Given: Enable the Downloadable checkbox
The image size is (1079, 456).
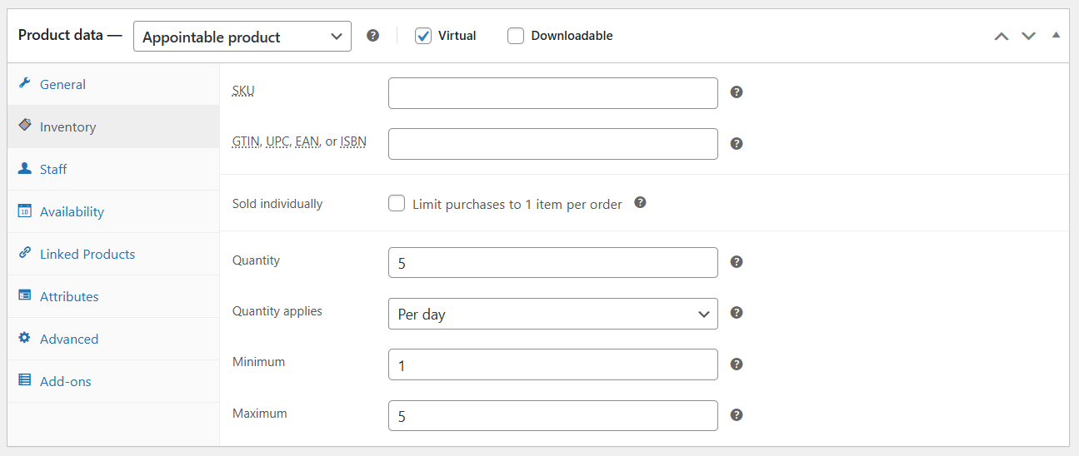Looking at the screenshot, I should click(516, 36).
